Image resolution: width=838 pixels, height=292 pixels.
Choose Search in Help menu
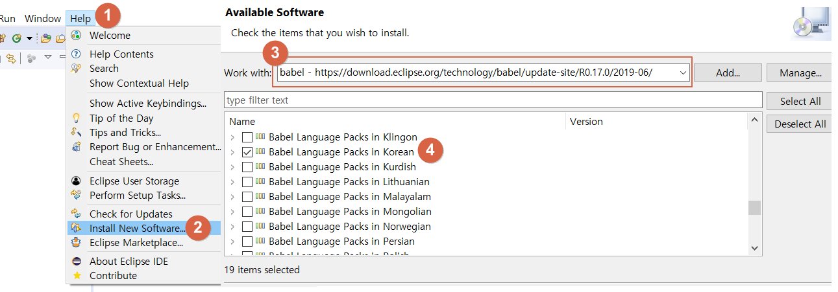pos(104,69)
